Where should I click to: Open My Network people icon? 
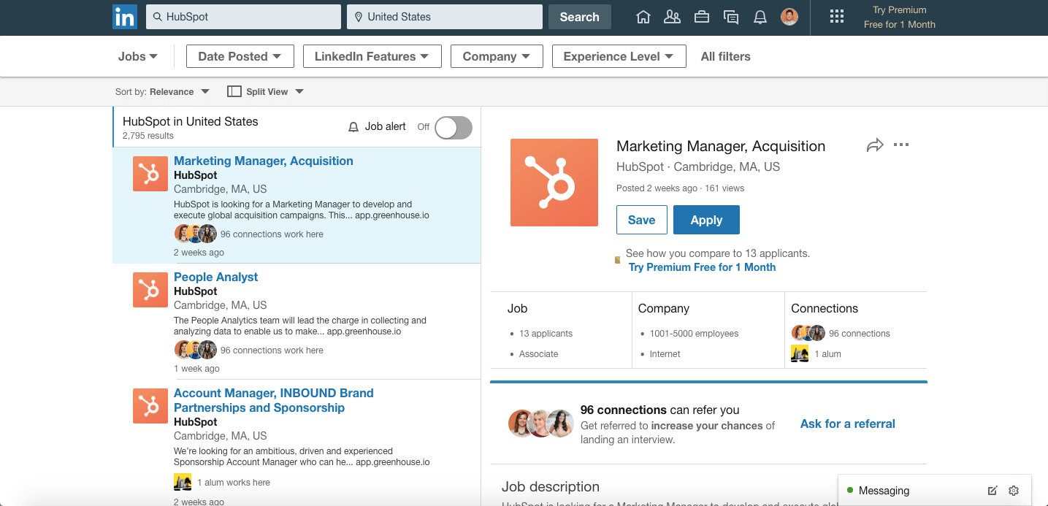click(x=672, y=17)
